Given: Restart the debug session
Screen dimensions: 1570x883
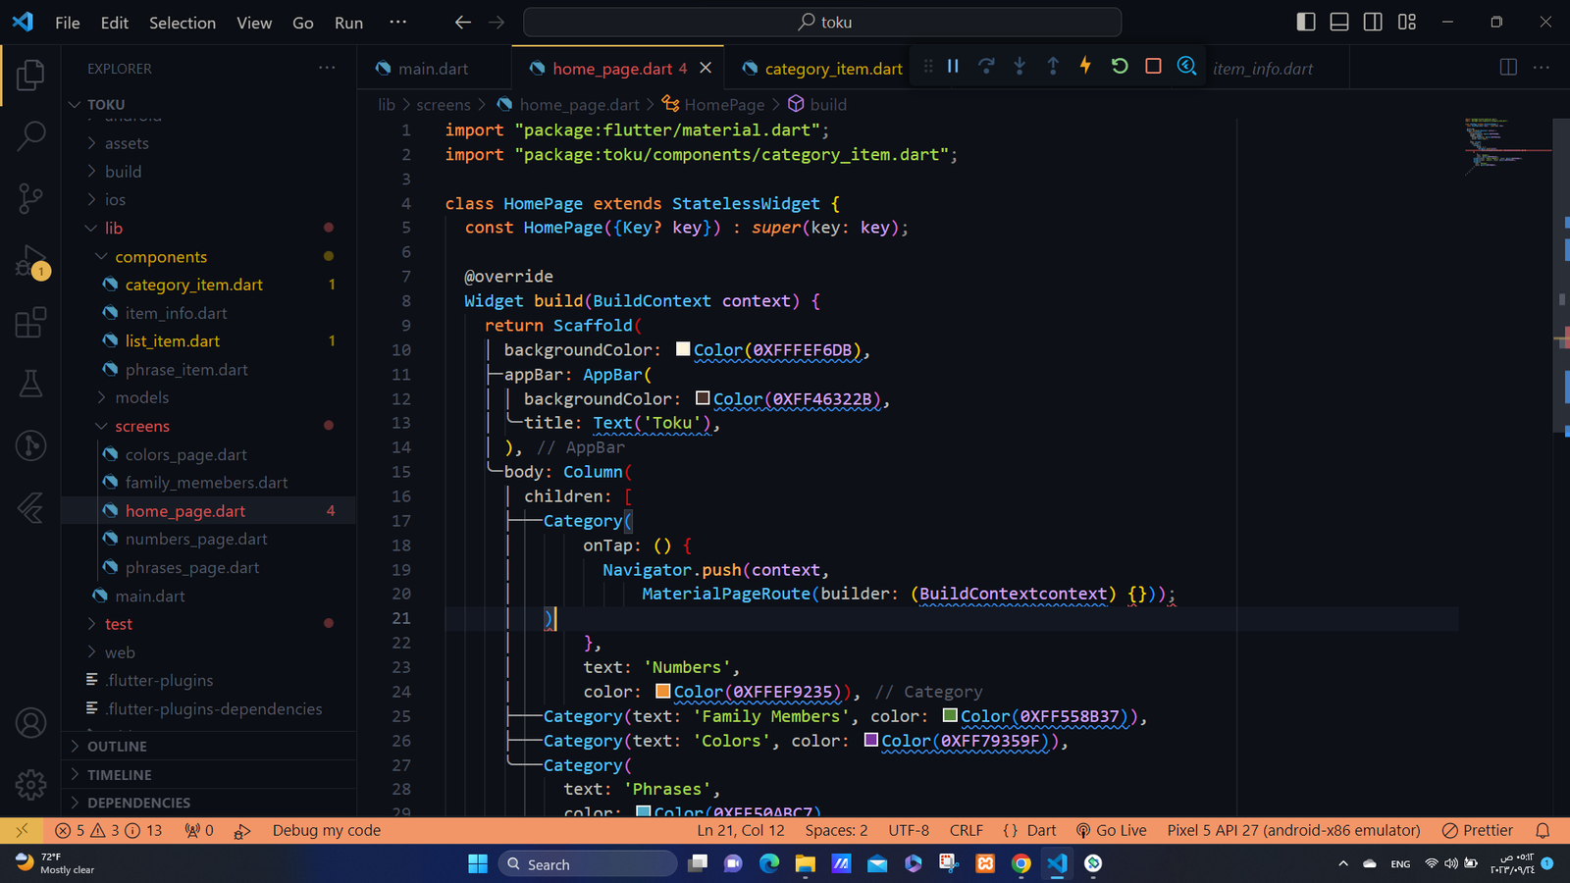Looking at the screenshot, I should pyautogui.click(x=1120, y=66).
